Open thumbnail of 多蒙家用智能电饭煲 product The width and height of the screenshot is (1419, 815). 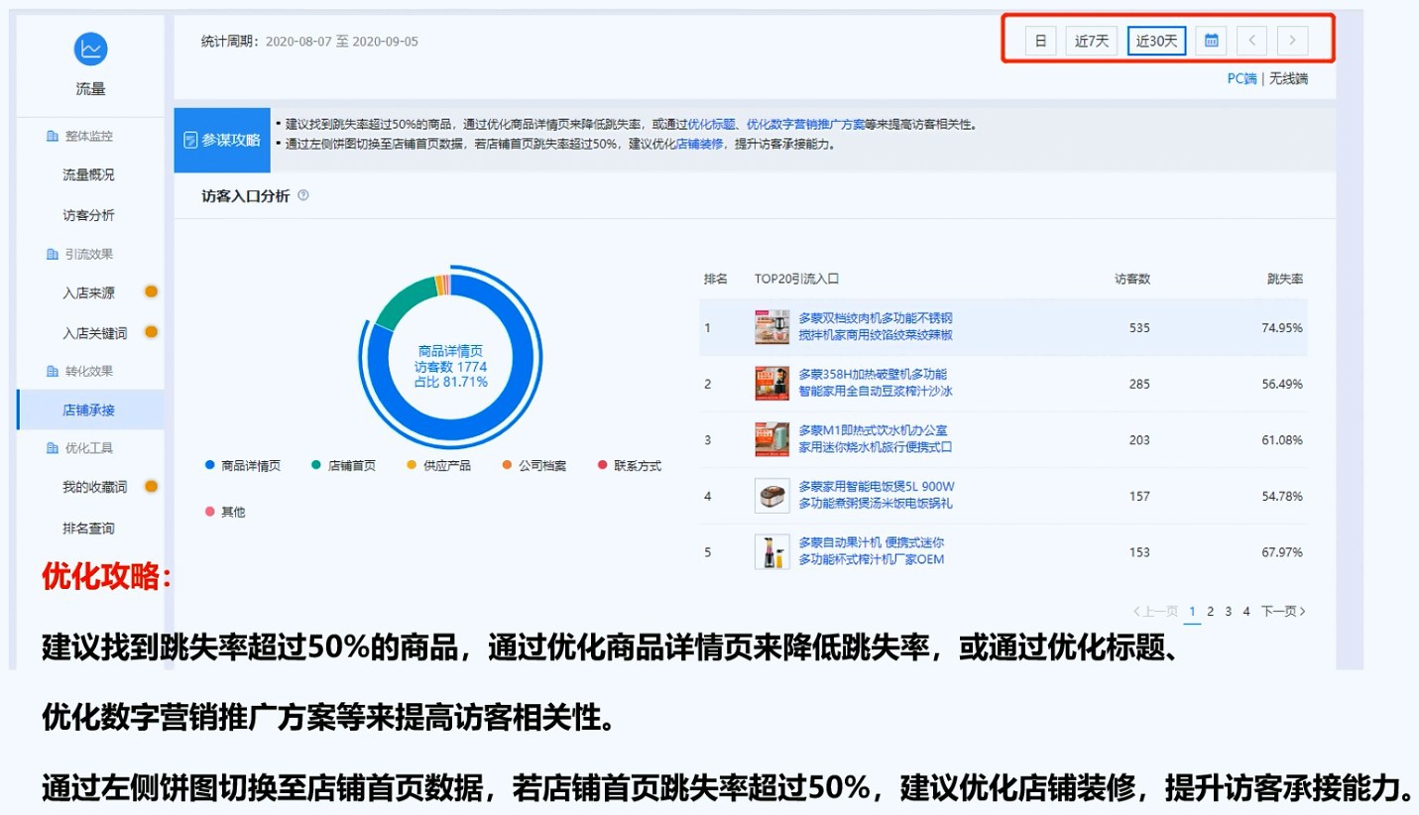click(771, 496)
